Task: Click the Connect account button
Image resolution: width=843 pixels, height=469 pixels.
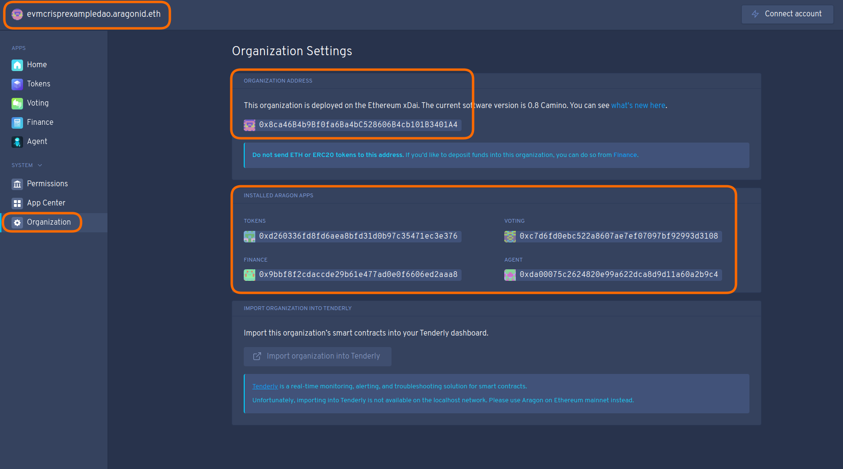Action: [x=787, y=14]
